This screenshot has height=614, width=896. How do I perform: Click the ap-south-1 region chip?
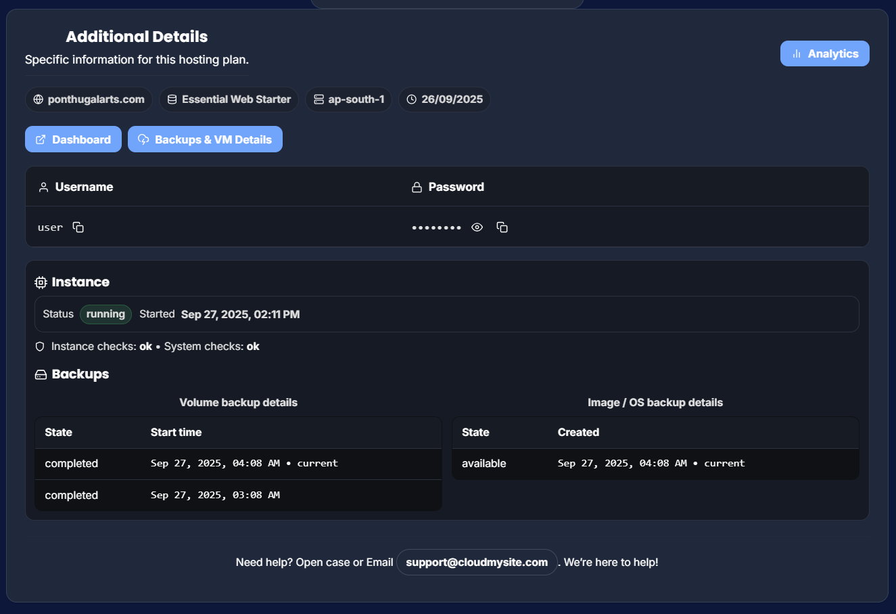pyautogui.click(x=348, y=99)
